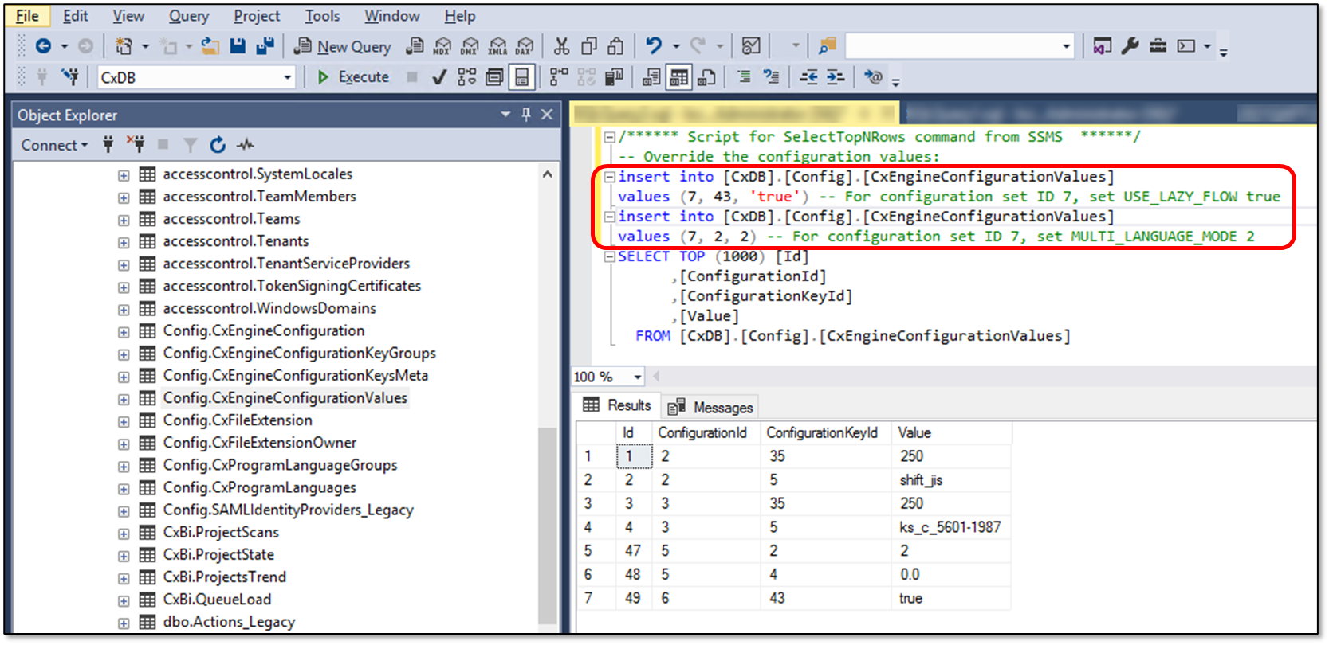This screenshot has height=645, width=1329.
Task: Open the Help menu
Action: [x=460, y=16]
